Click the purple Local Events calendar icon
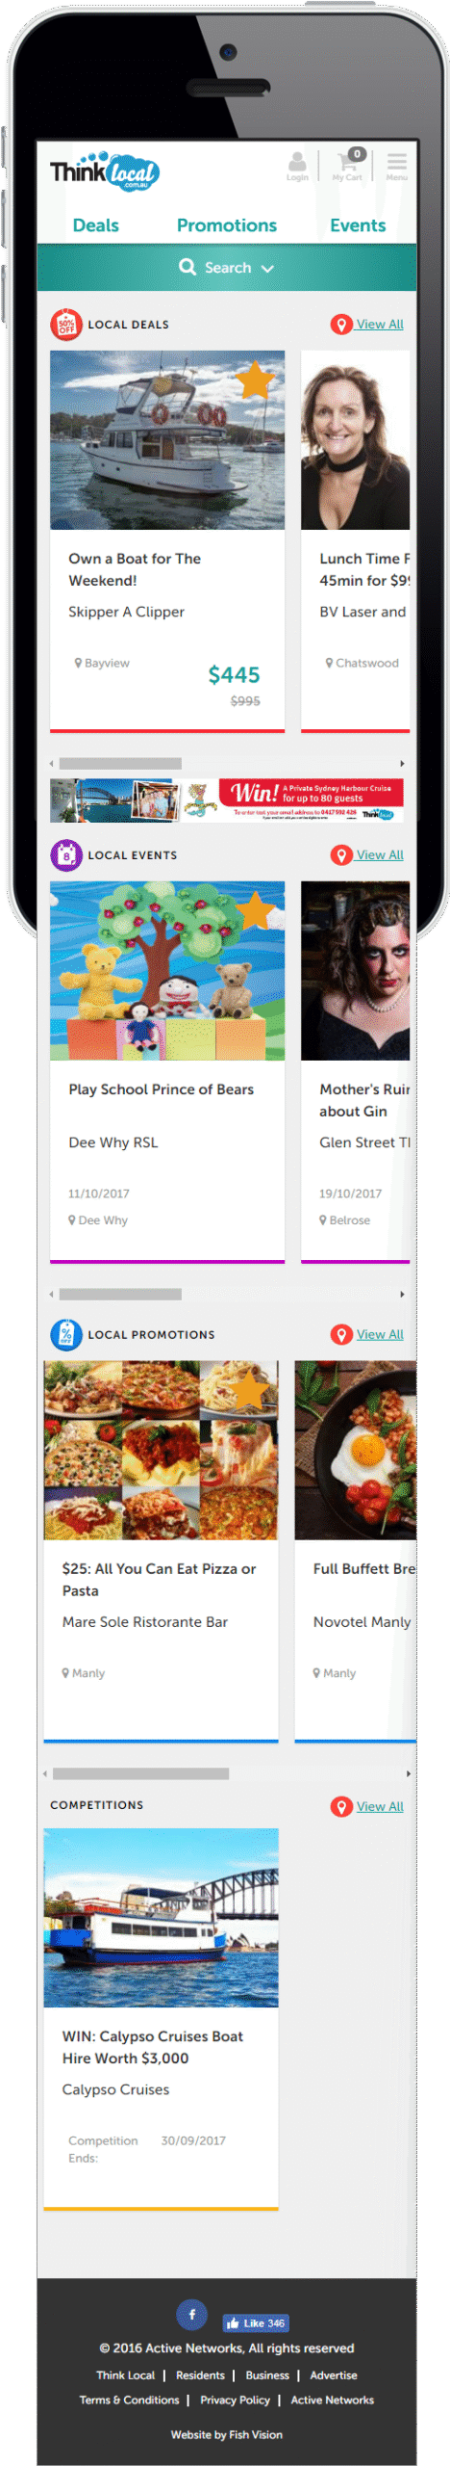 pyautogui.click(x=66, y=854)
